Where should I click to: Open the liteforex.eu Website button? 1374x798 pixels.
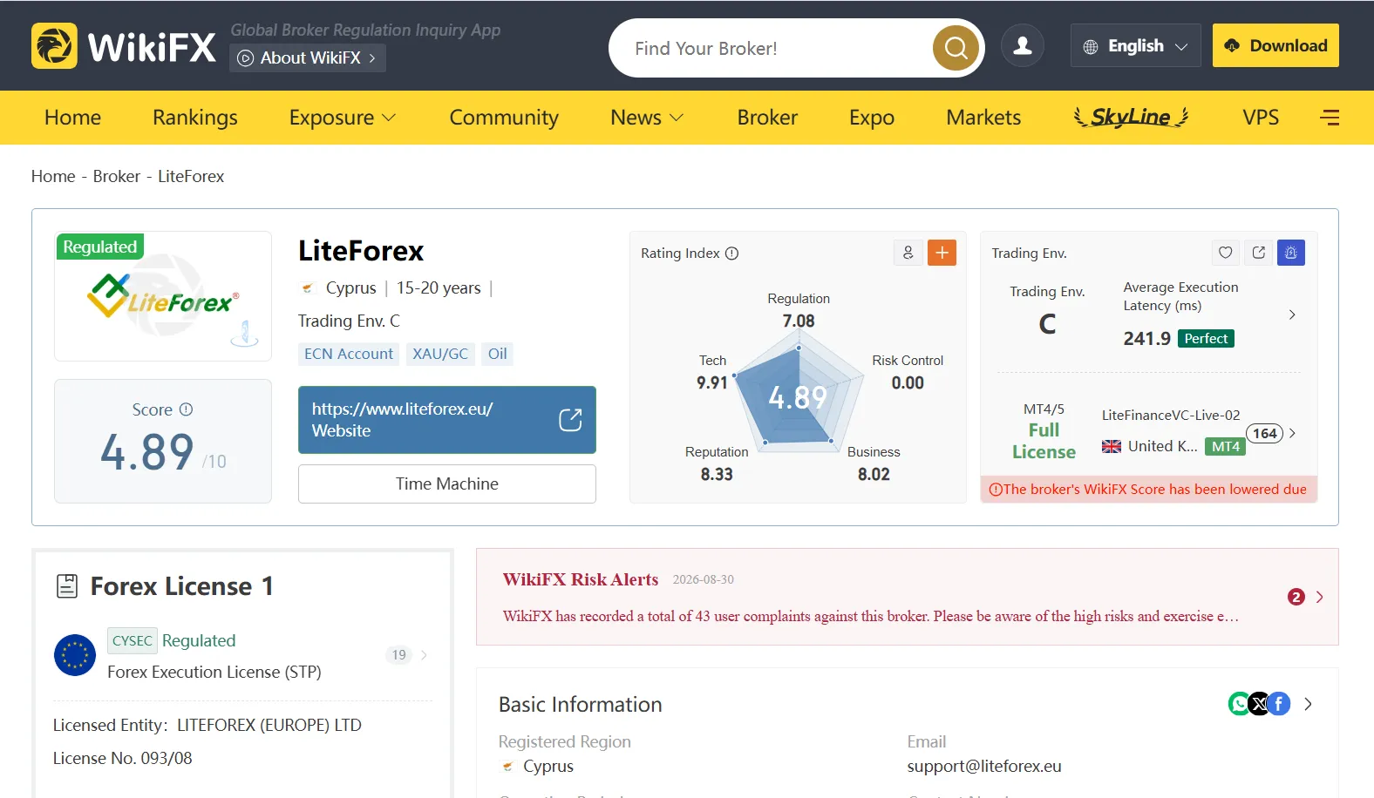click(x=447, y=420)
